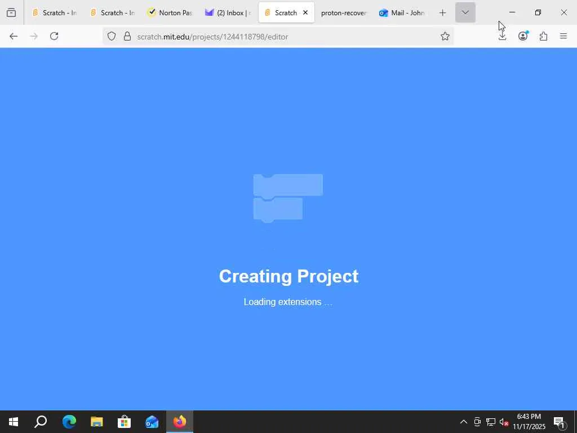The height and width of the screenshot is (433, 577).
Task: Open the Mail - John Outlook tab
Action: click(402, 12)
